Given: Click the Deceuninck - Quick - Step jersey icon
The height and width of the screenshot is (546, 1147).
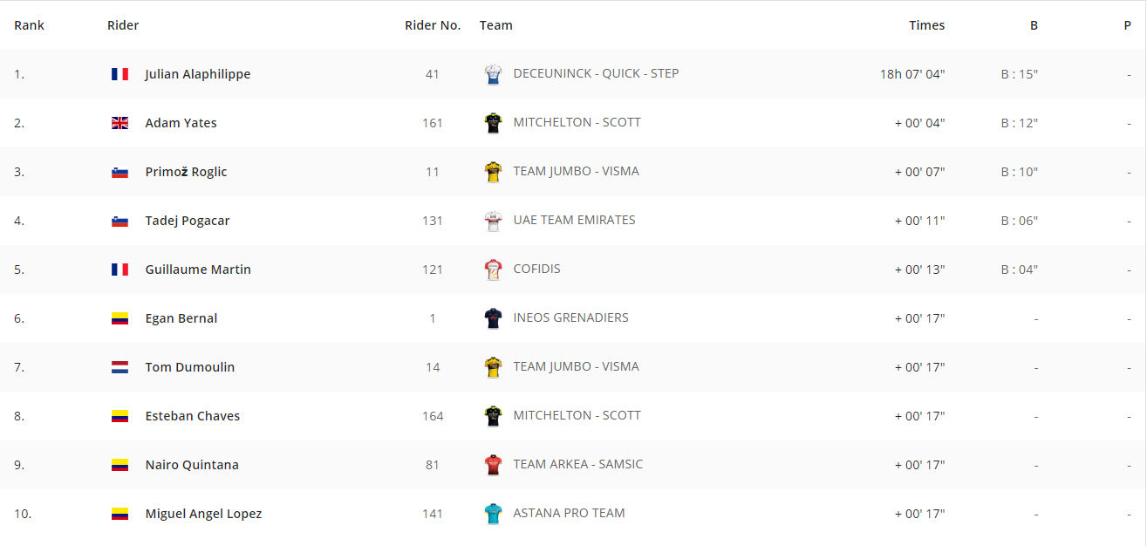Looking at the screenshot, I should (x=494, y=74).
